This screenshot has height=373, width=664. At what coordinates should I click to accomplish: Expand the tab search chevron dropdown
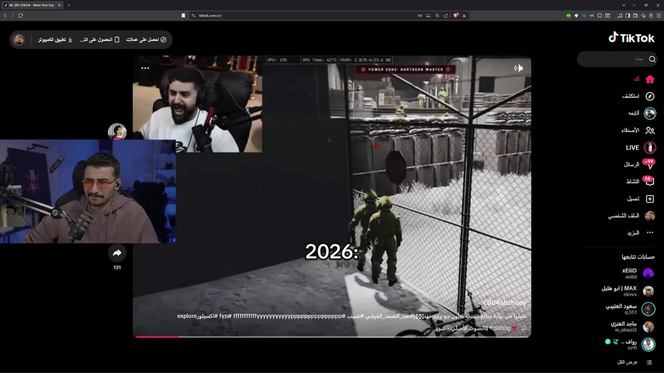tap(623, 5)
